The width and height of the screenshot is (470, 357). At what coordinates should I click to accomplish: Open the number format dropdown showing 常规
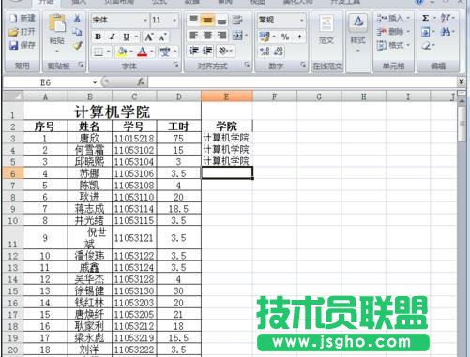click(x=302, y=21)
